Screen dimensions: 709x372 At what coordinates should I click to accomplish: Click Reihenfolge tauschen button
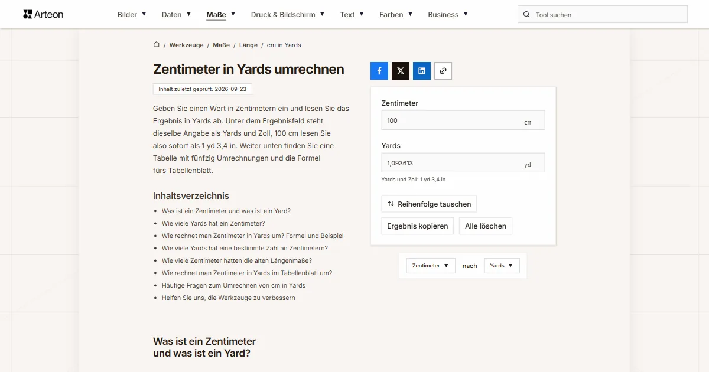pos(429,204)
